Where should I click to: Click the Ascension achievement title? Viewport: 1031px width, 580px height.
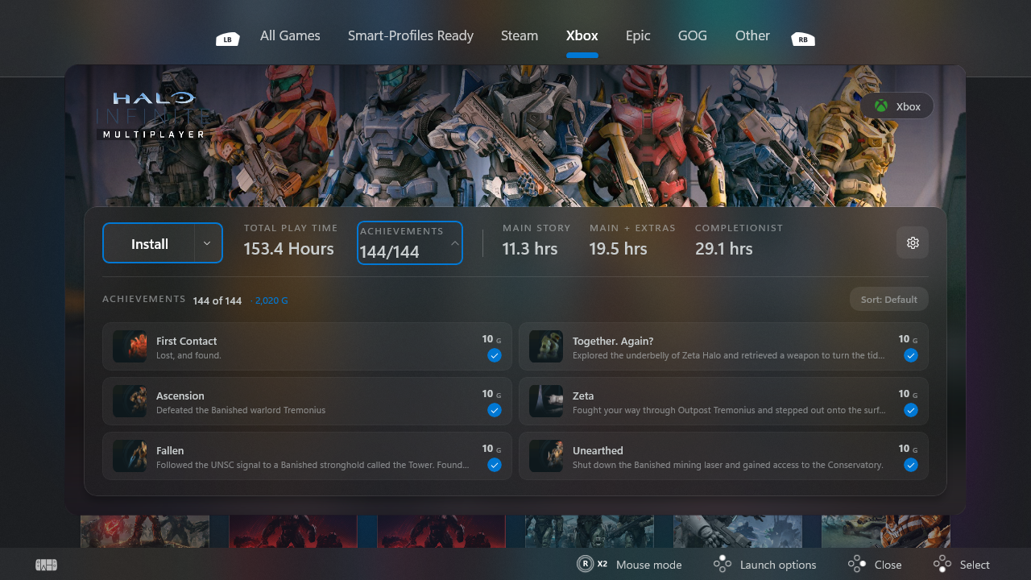(180, 396)
